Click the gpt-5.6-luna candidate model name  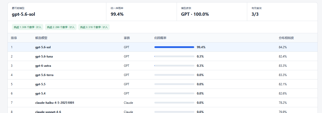tap(44, 56)
